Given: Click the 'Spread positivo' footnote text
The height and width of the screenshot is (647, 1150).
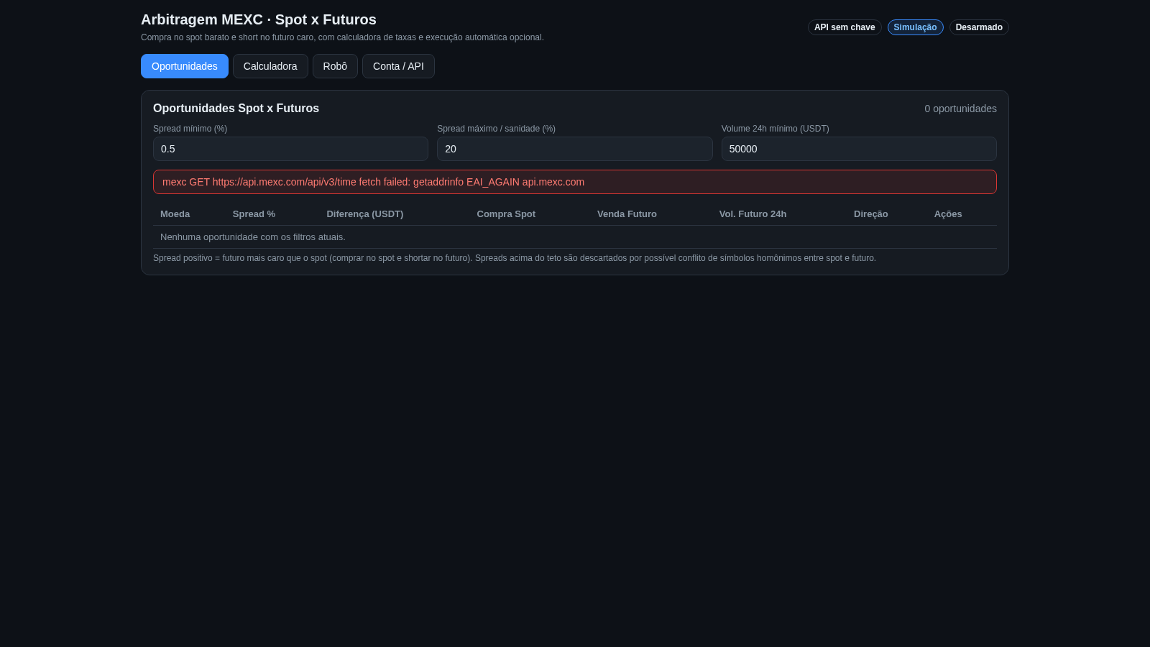Looking at the screenshot, I should point(515,258).
